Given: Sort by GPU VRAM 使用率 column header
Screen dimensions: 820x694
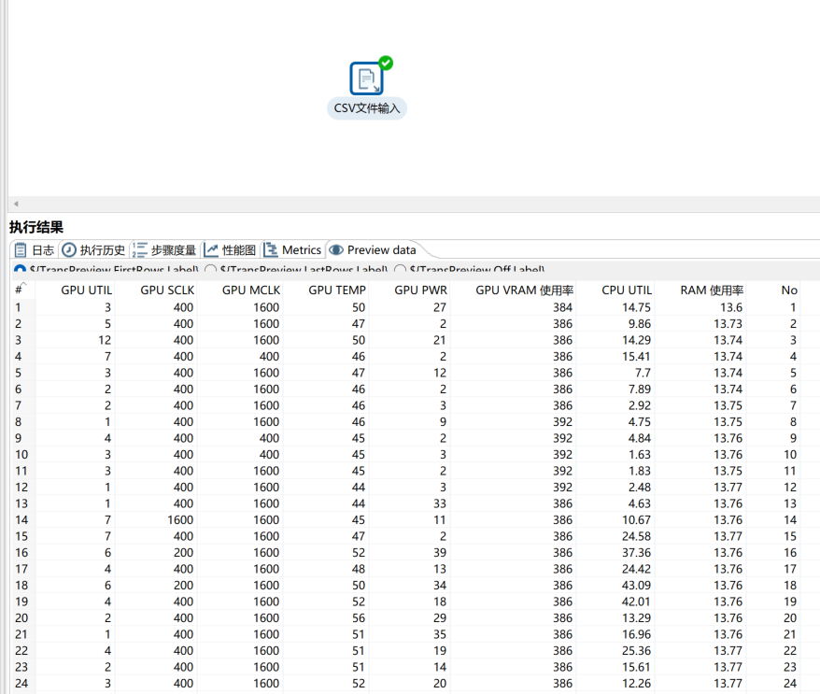Looking at the screenshot, I should pos(524,290).
